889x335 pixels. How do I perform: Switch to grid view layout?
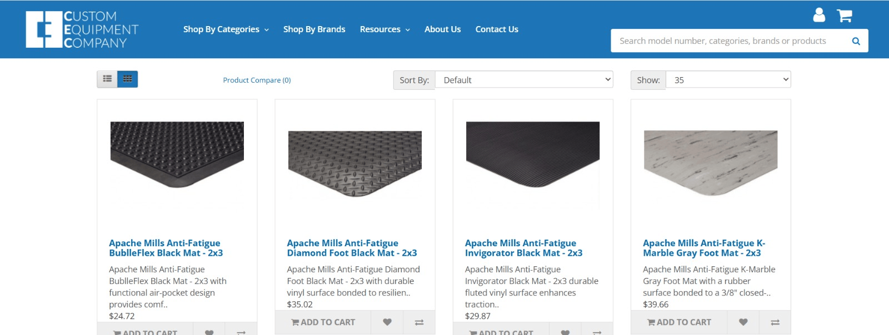128,79
